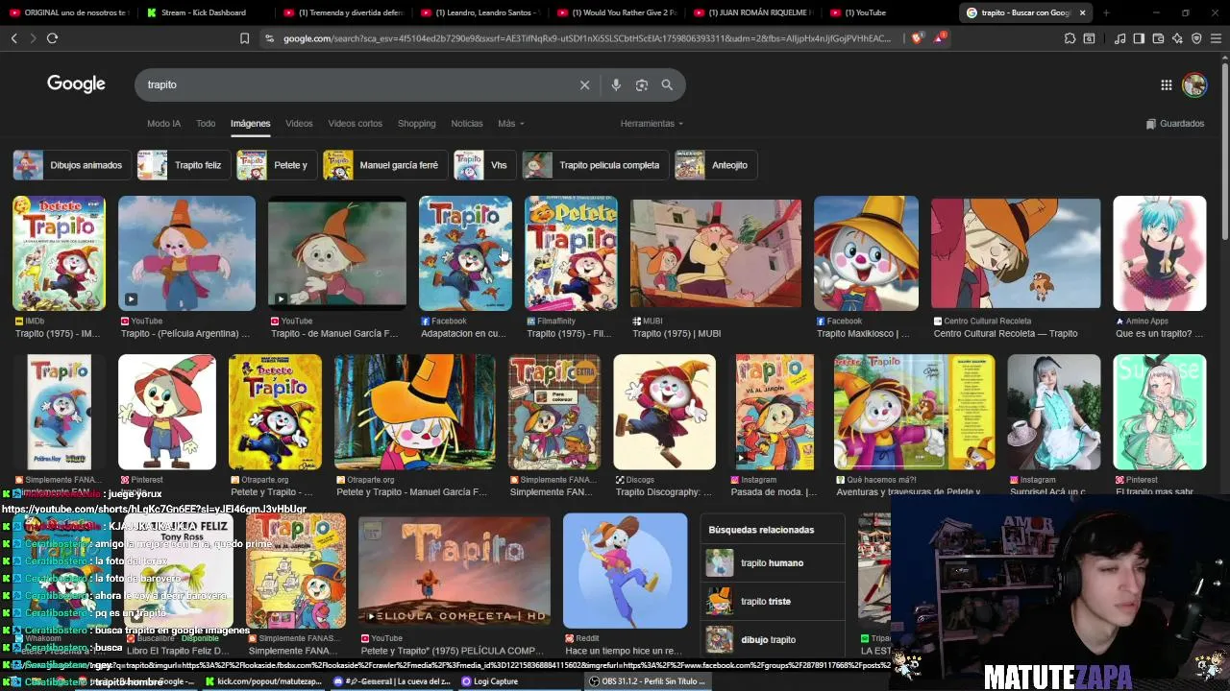This screenshot has width=1230, height=691.
Task: Open the extensions puzzle icon
Action: coord(1070,38)
